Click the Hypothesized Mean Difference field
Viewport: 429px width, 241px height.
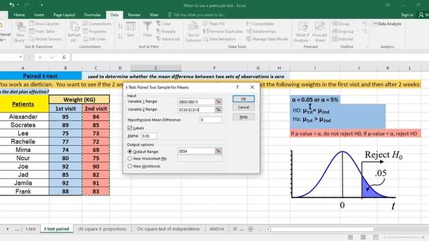pos(210,120)
